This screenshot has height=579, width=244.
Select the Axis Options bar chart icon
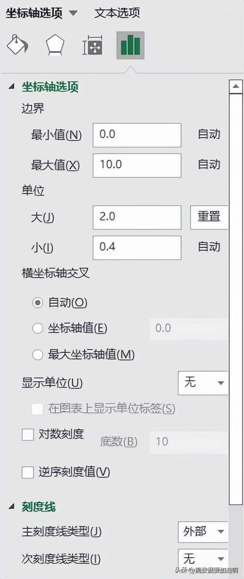tap(130, 45)
